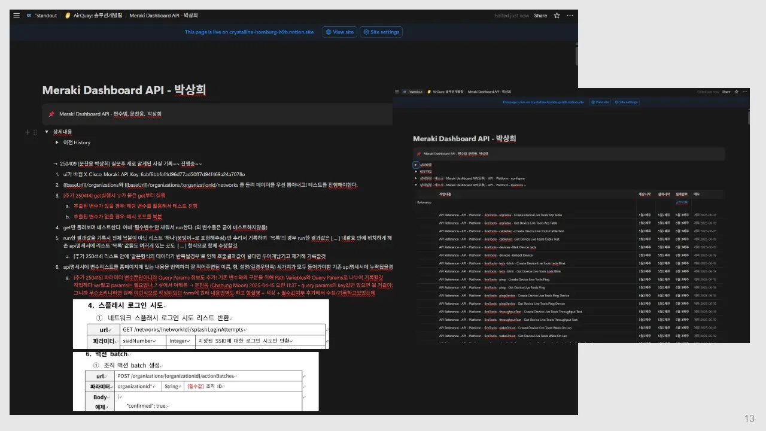Click row 'Get Device Live Tools Cable Test'
Image resolution: width=766 pixels, height=431 pixels.
point(499,239)
